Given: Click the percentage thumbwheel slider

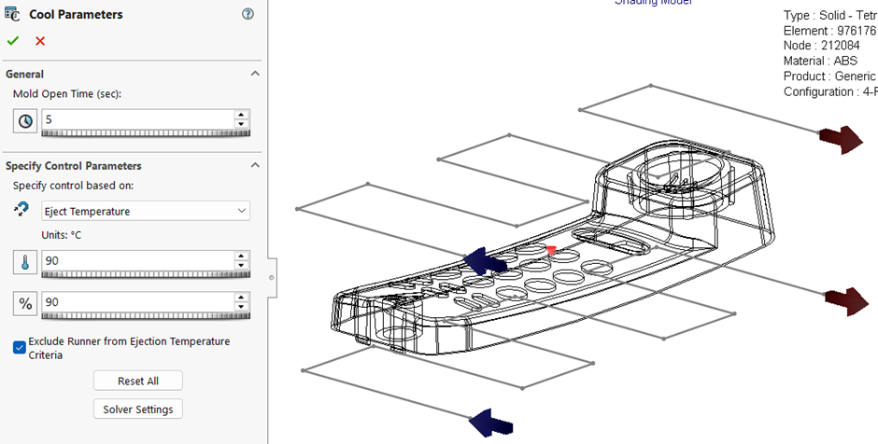Looking at the screenshot, I should (146, 316).
